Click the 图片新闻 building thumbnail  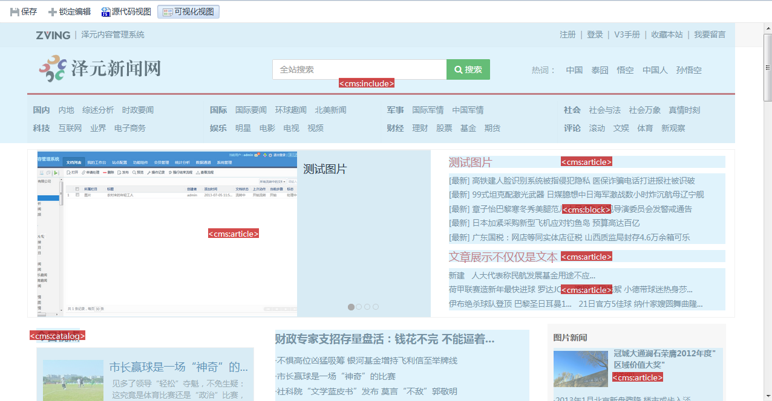coord(580,368)
